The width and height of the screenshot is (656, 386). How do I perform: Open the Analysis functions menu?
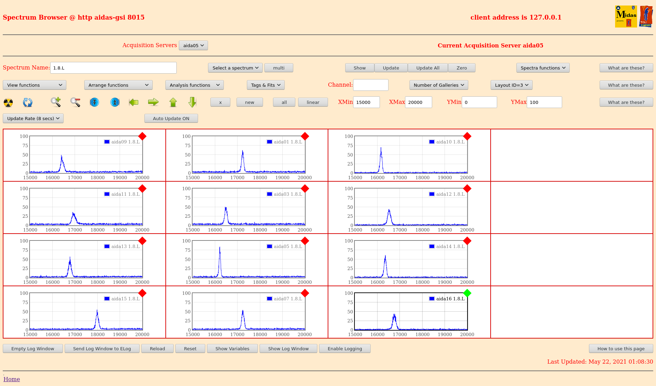(x=194, y=85)
